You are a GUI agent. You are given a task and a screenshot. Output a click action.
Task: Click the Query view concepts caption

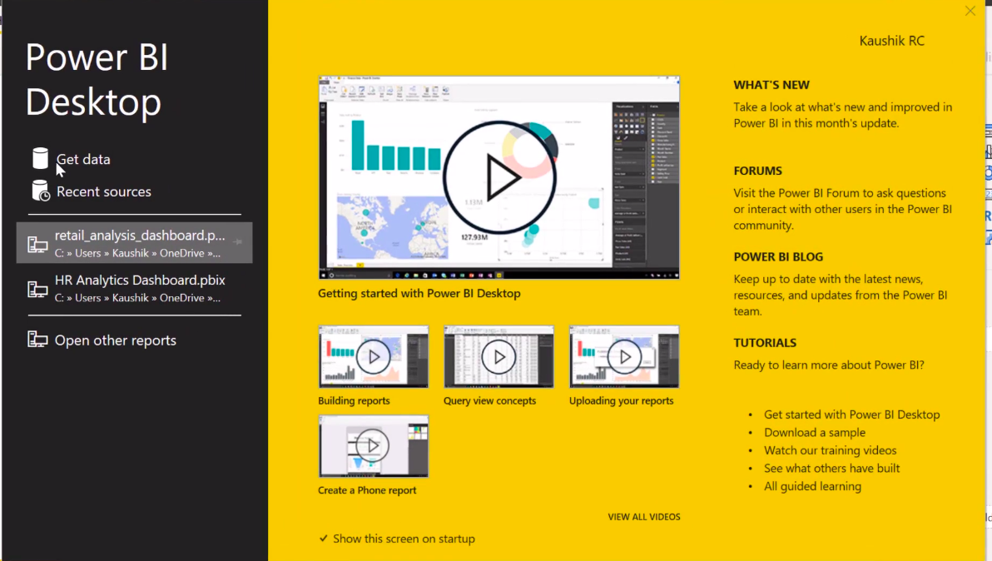[x=489, y=400]
